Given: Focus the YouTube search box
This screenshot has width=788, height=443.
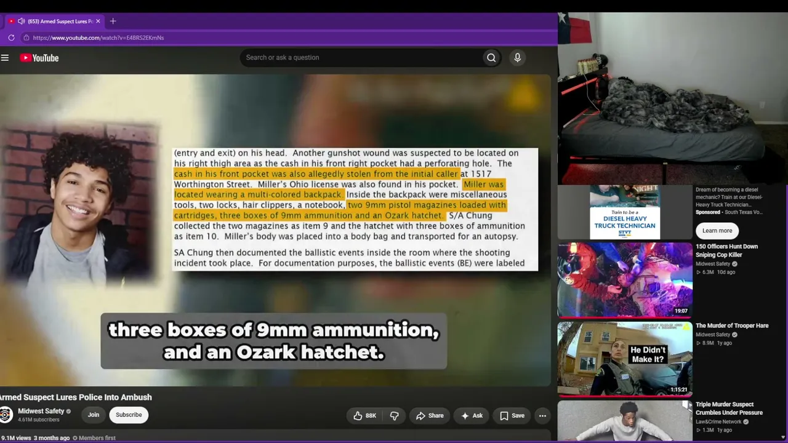Looking at the screenshot, I should coord(361,58).
